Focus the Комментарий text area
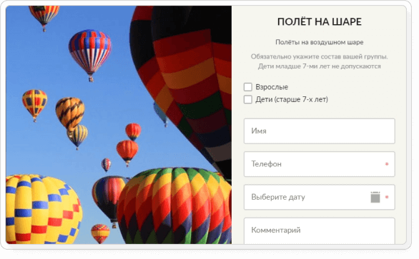This screenshot has height=259, width=419. [x=320, y=231]
